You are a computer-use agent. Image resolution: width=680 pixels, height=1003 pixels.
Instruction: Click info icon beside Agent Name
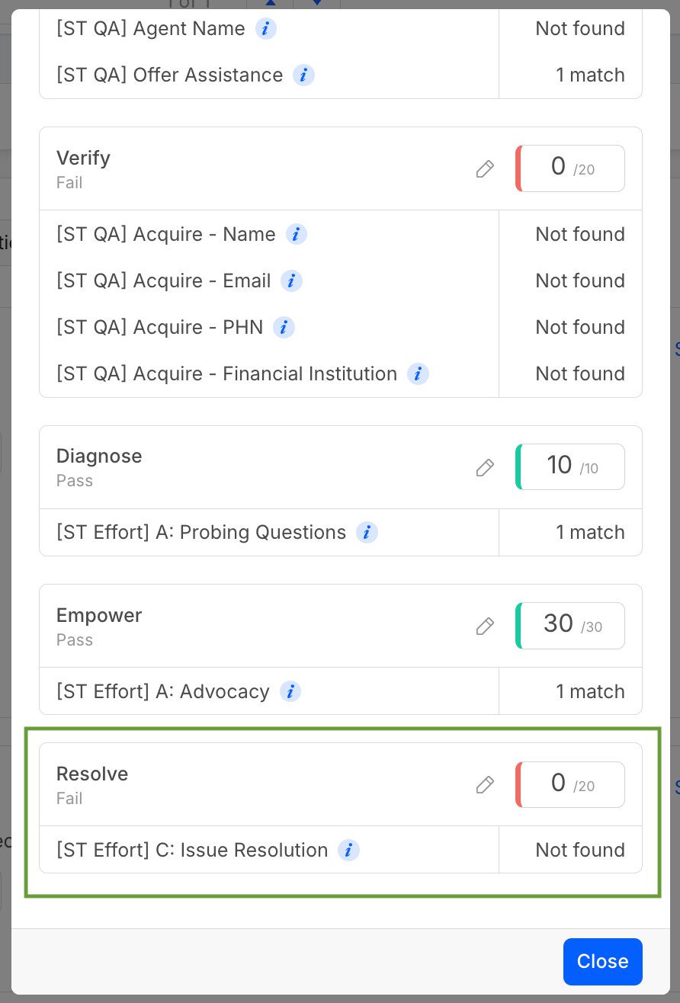pos(265,29)
